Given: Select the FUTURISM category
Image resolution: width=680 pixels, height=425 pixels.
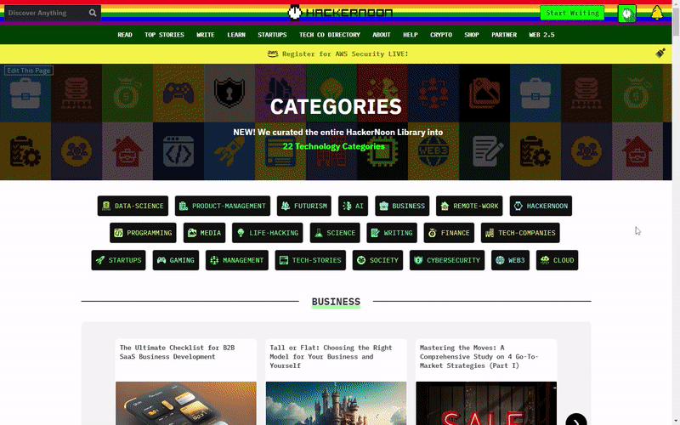Looking at the screenshot, I should pyautogui.click(x=304, y=206).
